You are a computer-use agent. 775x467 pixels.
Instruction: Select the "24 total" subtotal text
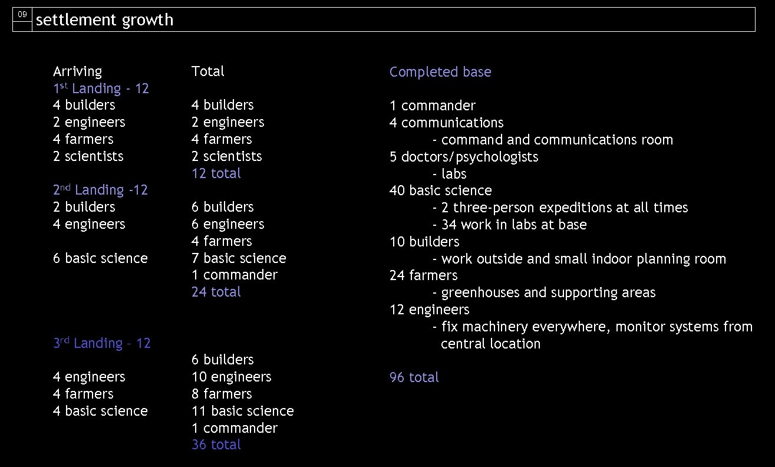pos(216,292)
